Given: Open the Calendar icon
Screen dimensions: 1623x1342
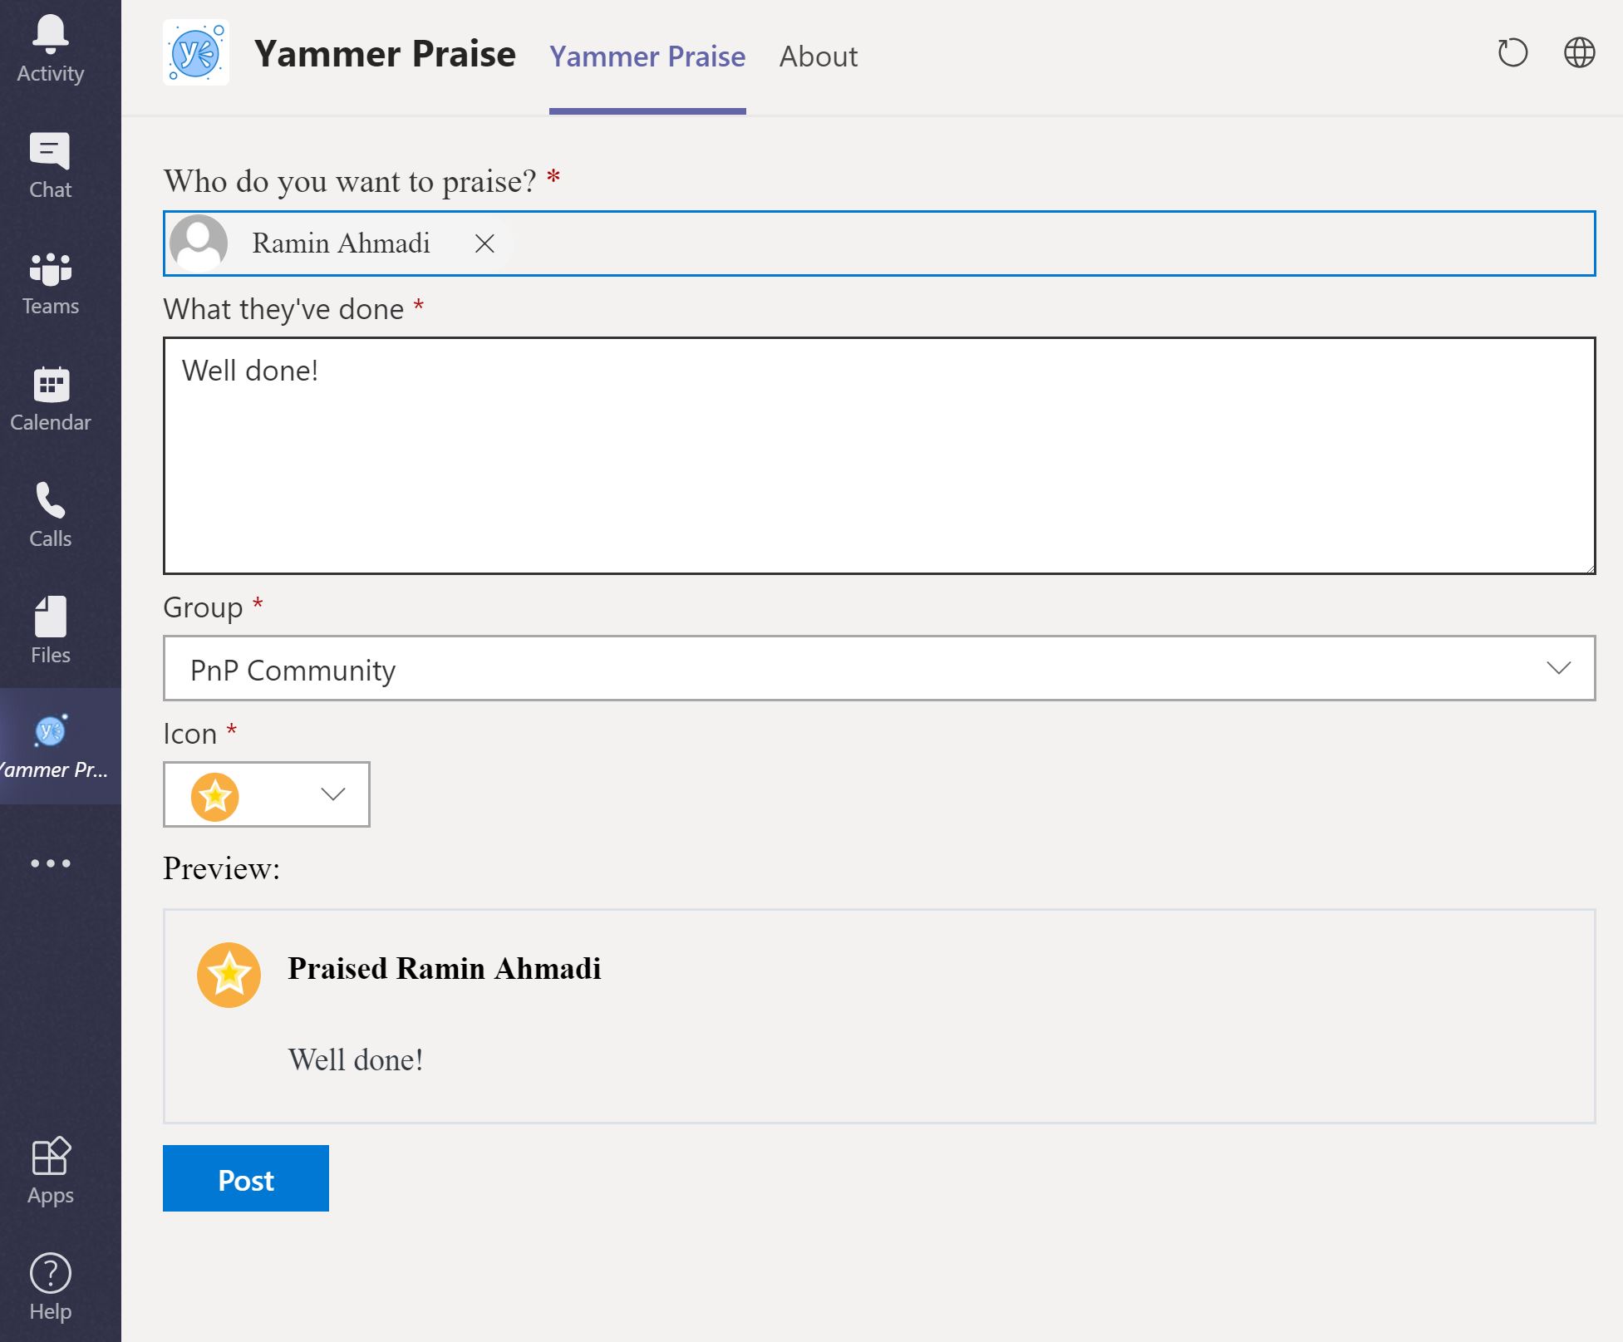Looking at the screenshot, I should (x=50, y=399).
